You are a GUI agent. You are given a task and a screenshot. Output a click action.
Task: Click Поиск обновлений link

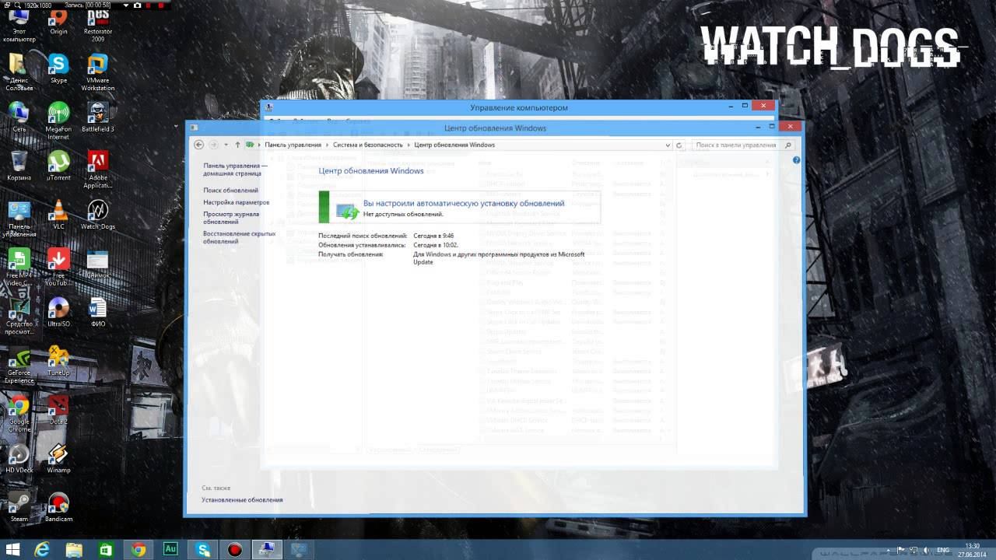point(230,191)
